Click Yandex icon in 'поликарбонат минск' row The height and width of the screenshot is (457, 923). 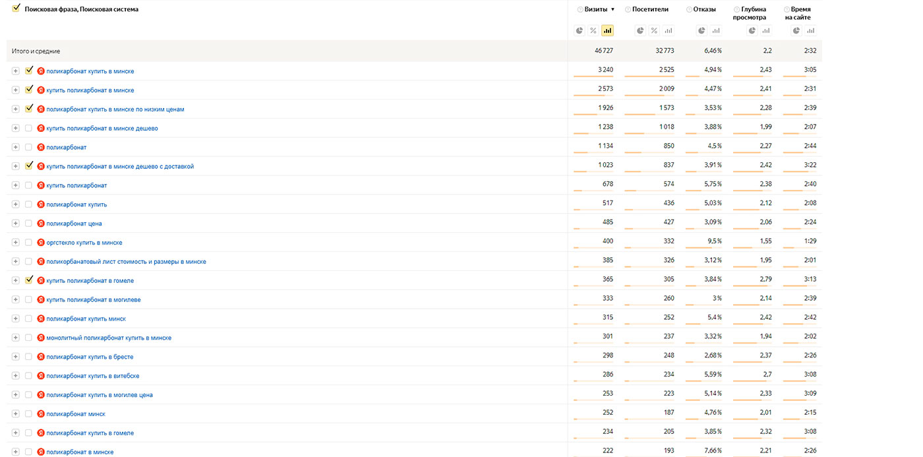click(x=41, y=414)
